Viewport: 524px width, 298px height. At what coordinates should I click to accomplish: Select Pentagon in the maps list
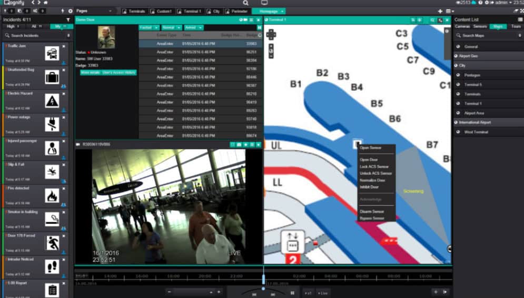coord(472,75)
